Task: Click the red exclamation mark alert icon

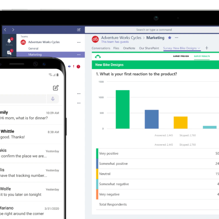Action: click(74, 66)
